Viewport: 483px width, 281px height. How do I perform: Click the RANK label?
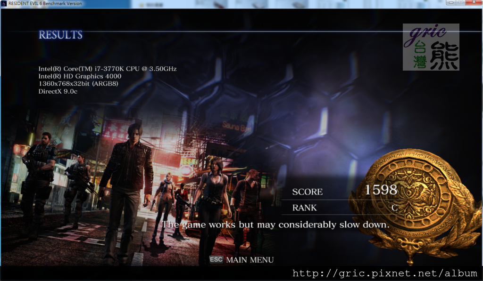(304, 208)
